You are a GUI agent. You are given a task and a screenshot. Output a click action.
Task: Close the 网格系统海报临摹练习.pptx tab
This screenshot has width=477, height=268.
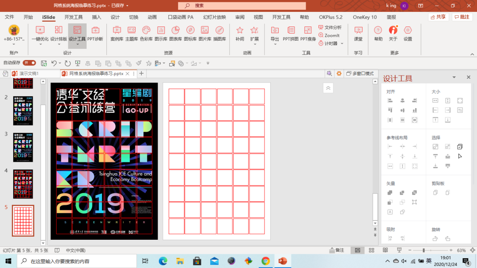pos(128,74)
